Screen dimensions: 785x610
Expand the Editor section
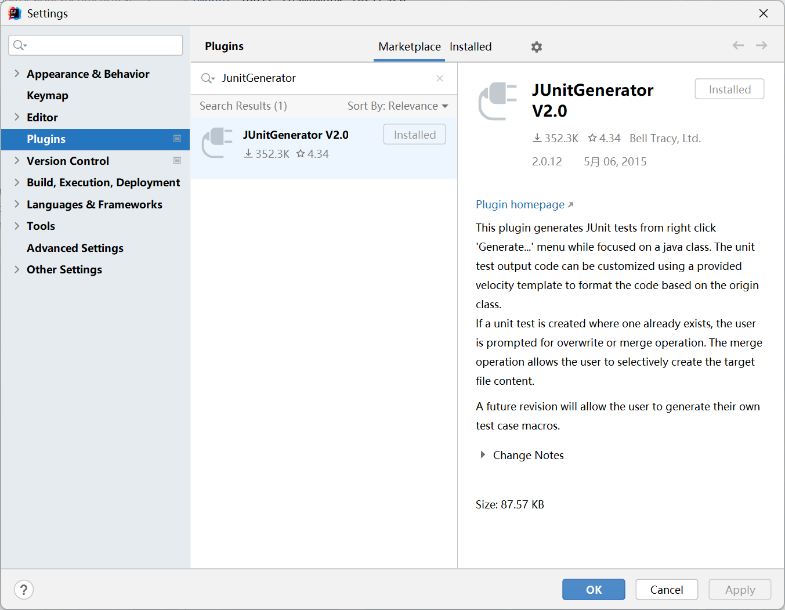[x=17, y=117]
